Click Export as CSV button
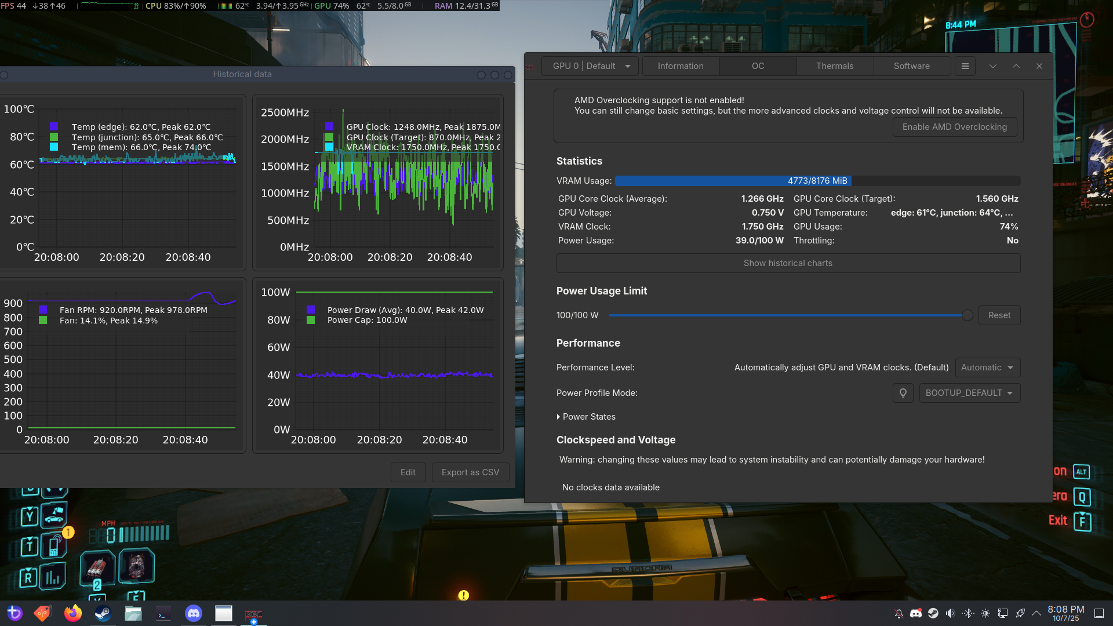This screenshot has height=626, width=1113. click(x=470, y=472)
